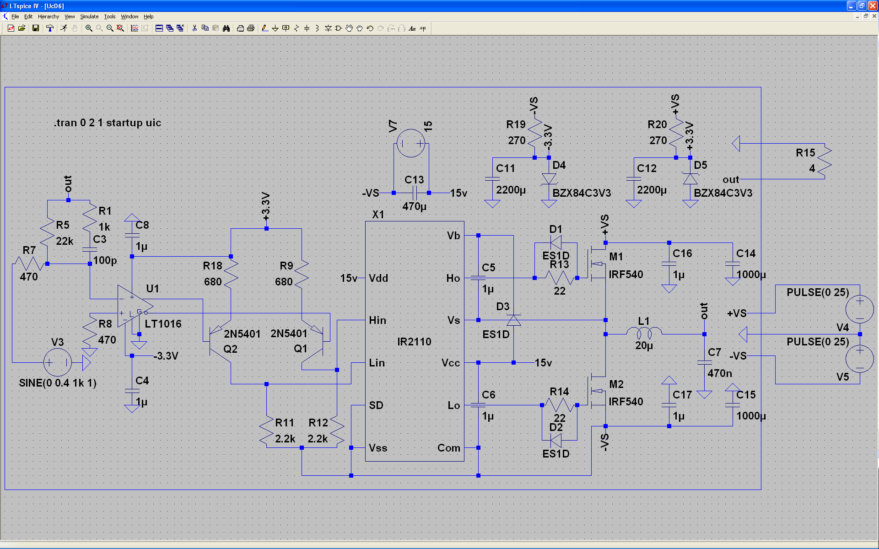Click the Text (Aa) tool icon

[412, 28]
